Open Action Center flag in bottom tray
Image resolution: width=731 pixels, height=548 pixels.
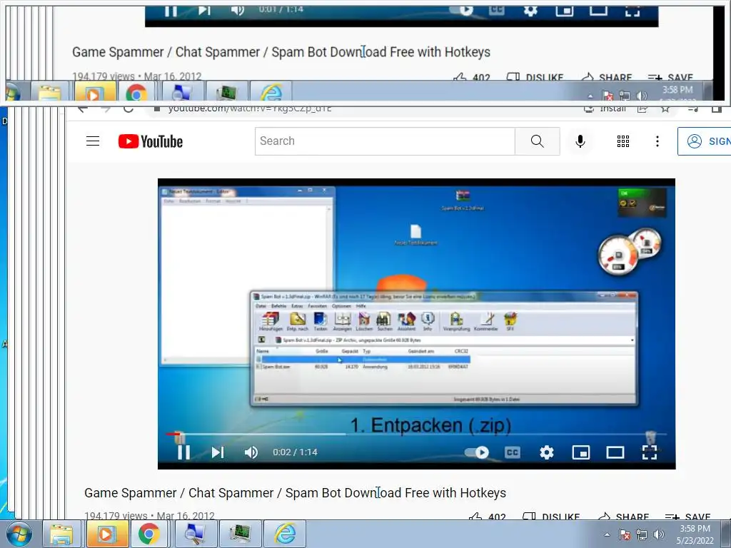pyautogui.click(x=624, y=534)
